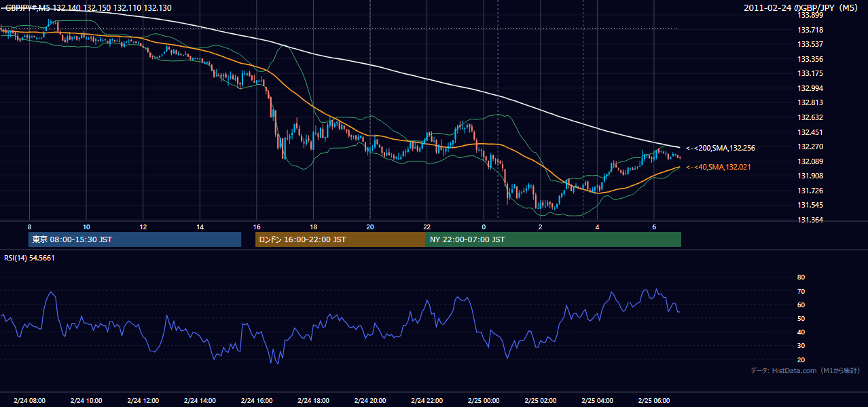This screenshot has height=407, width=868.
Task: Click price axis value 131.908
Action: click(810, 176)
